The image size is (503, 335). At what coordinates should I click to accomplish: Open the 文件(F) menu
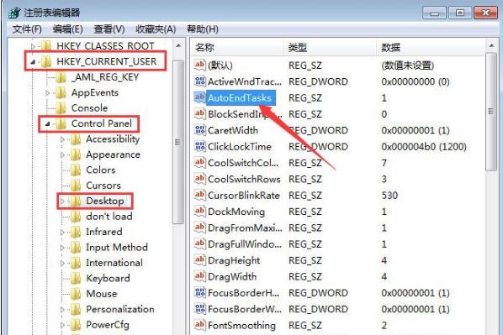(27, 29)
